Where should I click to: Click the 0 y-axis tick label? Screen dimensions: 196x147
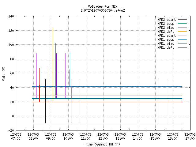13,116
